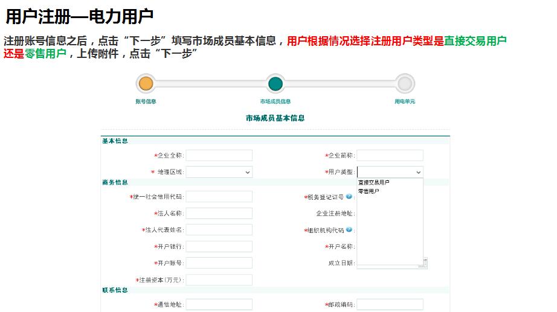Select 直接交易用户 from the dropdown list
557x312 pixels.
(x=374, y=182)
